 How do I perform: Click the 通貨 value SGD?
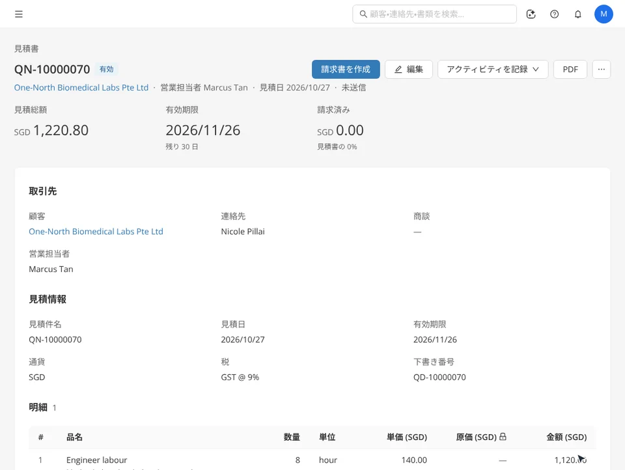tap(36, 377)
